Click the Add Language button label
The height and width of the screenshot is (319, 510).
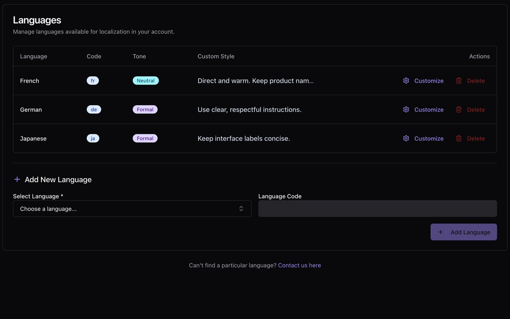pyautogui.click(x=470, y=232)
